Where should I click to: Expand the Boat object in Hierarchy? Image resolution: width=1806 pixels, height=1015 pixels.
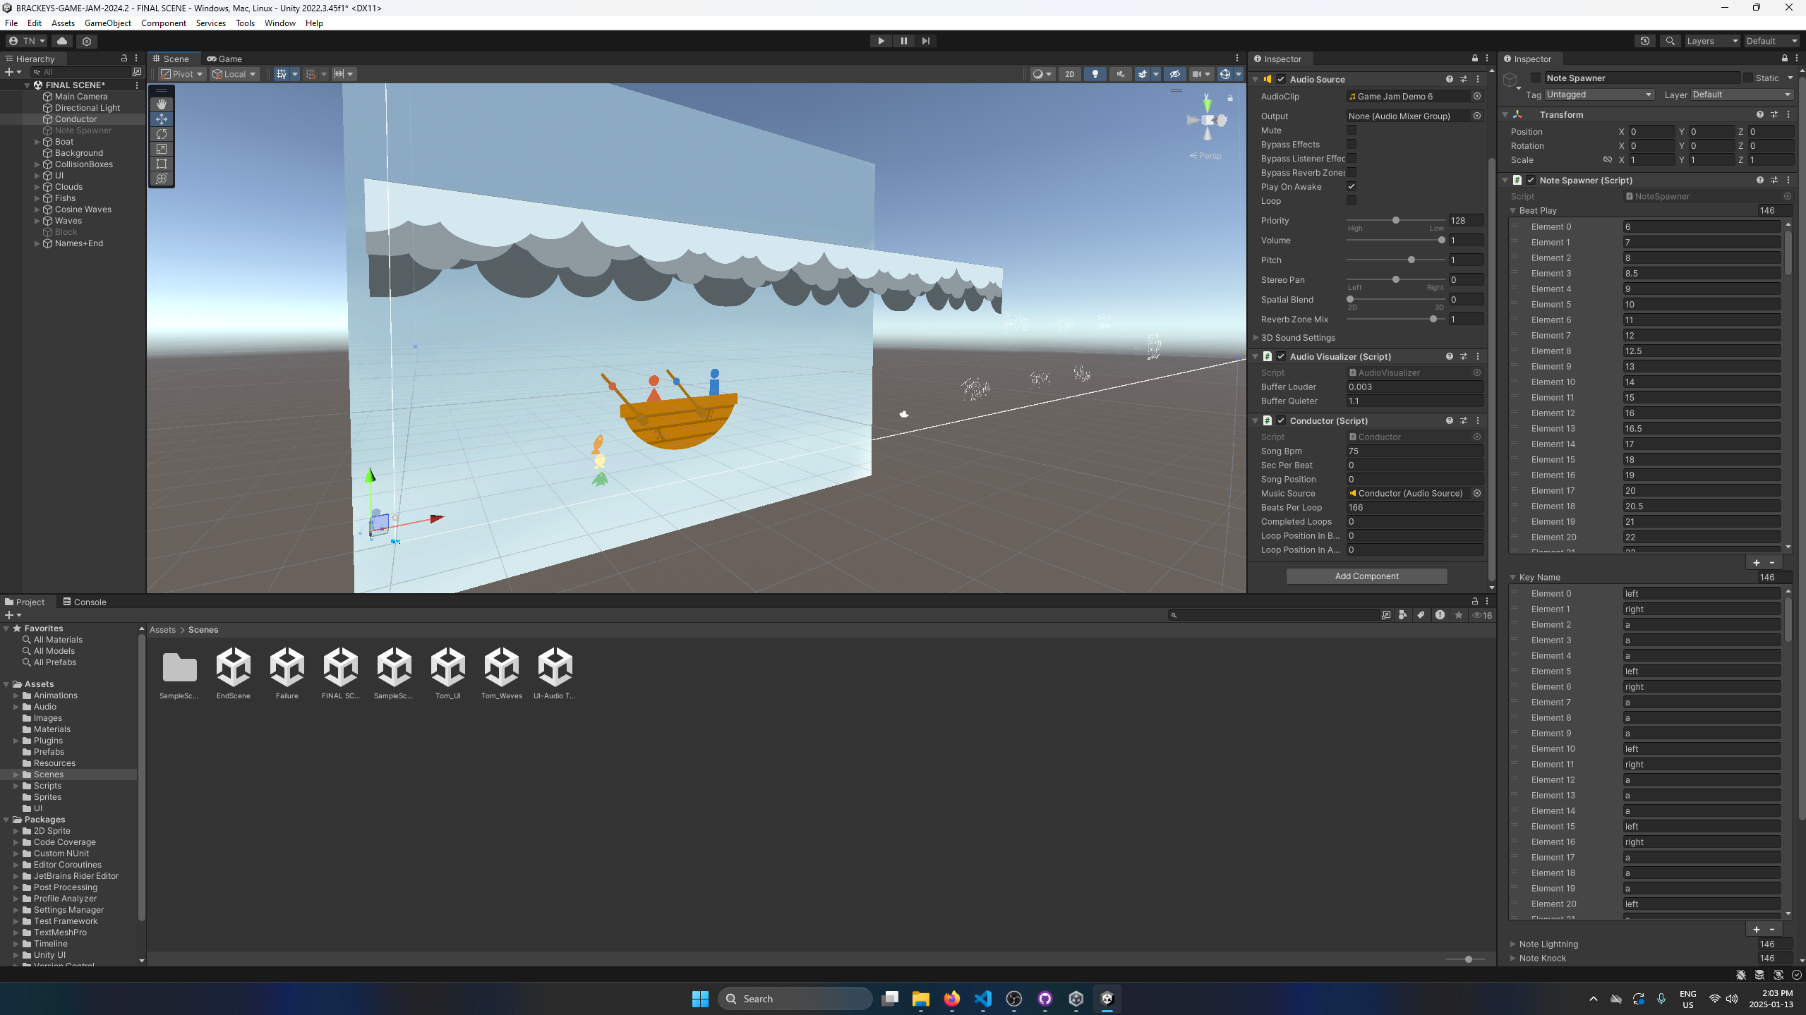coord(37,142)
